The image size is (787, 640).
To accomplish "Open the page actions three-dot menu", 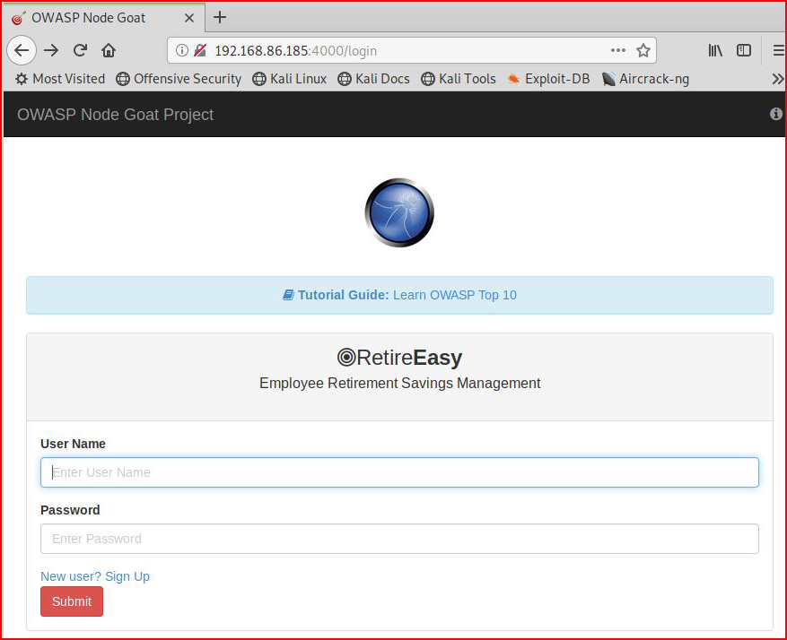I will [x=618, y=50].
